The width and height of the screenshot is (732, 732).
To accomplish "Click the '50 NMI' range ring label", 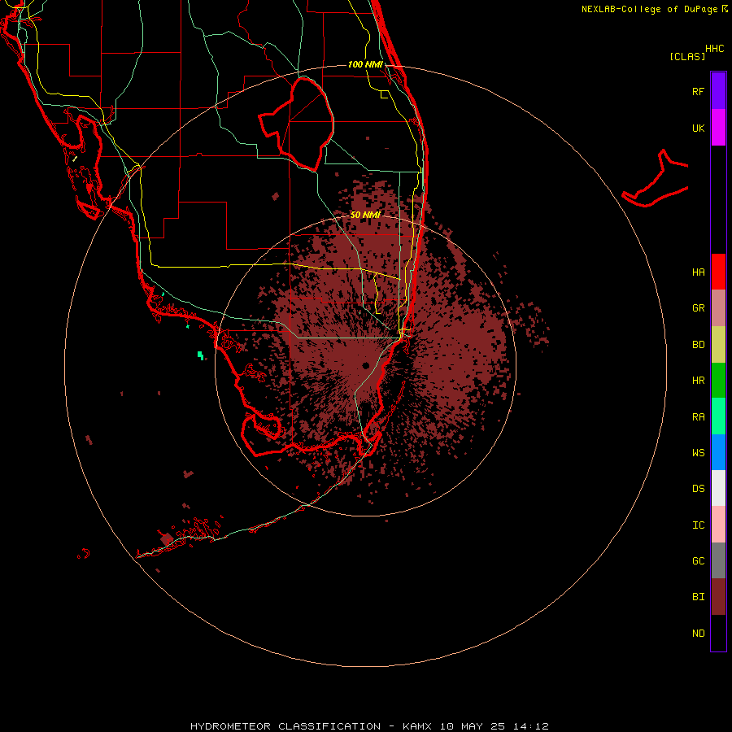I will click(365, 215).
